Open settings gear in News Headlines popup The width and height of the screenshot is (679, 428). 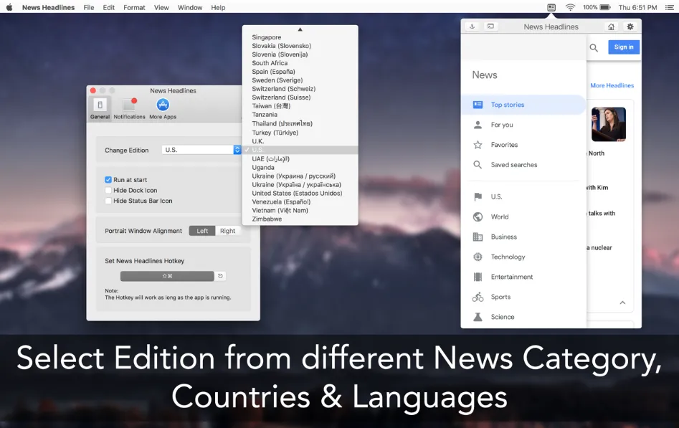point(630,27)
